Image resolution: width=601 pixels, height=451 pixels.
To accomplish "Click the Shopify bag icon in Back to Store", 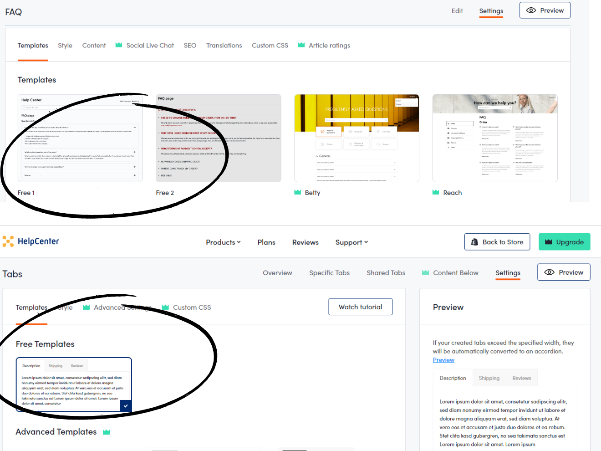I will click(x=474, y=242).
